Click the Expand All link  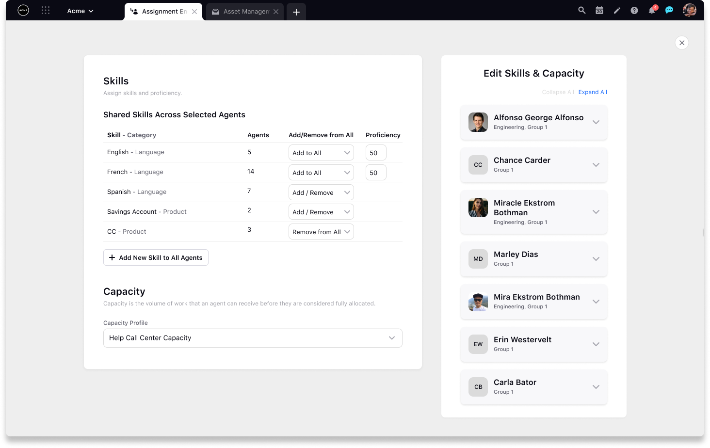coord(593,92)
